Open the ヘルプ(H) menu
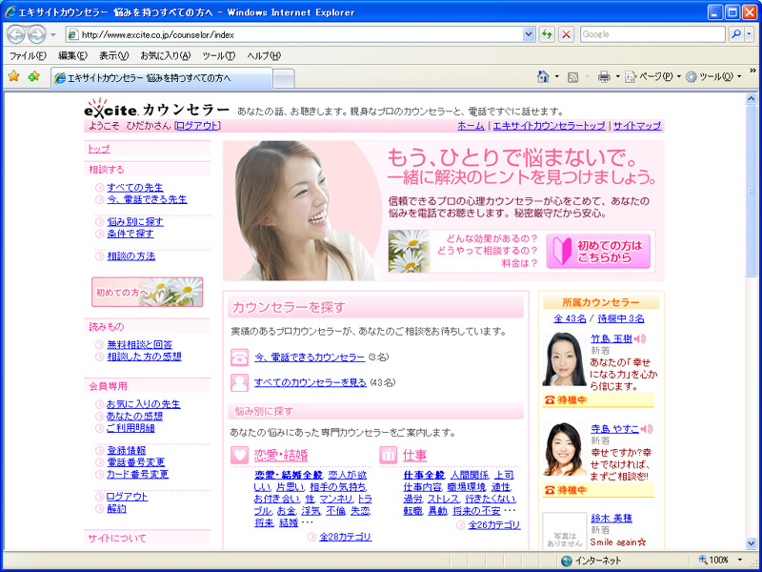This screenshot has width=762, height=572. point(264,56)
